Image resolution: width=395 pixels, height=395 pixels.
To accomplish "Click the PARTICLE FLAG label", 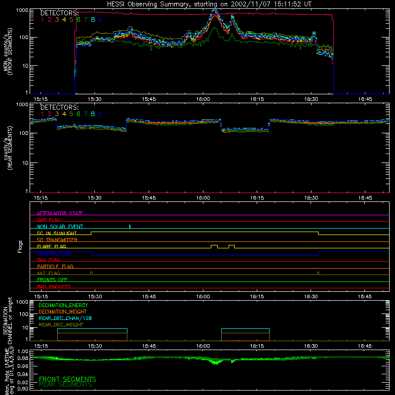I will 55,266.
